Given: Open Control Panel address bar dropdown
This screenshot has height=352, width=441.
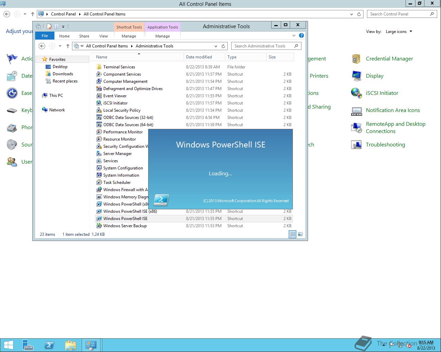Looking at the screenshot, I should click(x=351, y=14).
